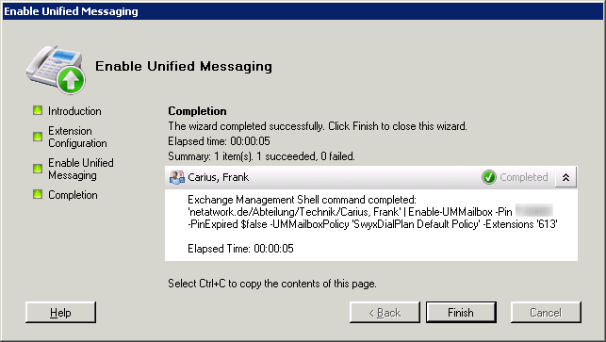The image size is (606, 342).
Task: Select the Carius, Frank result row
Action: tap(371, 177)
